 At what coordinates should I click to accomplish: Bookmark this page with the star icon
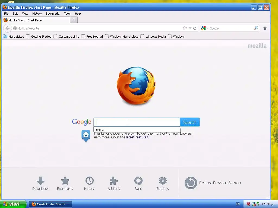click(x=185, y=28)
